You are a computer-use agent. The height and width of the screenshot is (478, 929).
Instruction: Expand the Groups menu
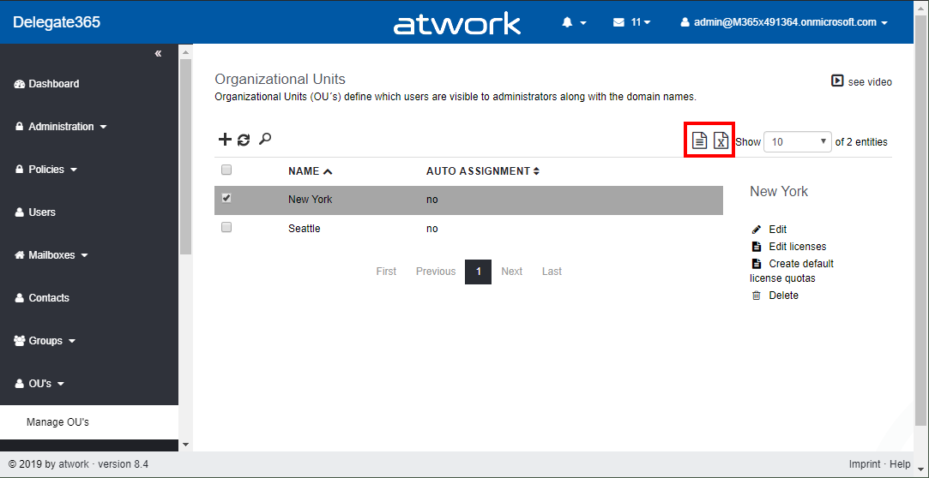[45, 341]
